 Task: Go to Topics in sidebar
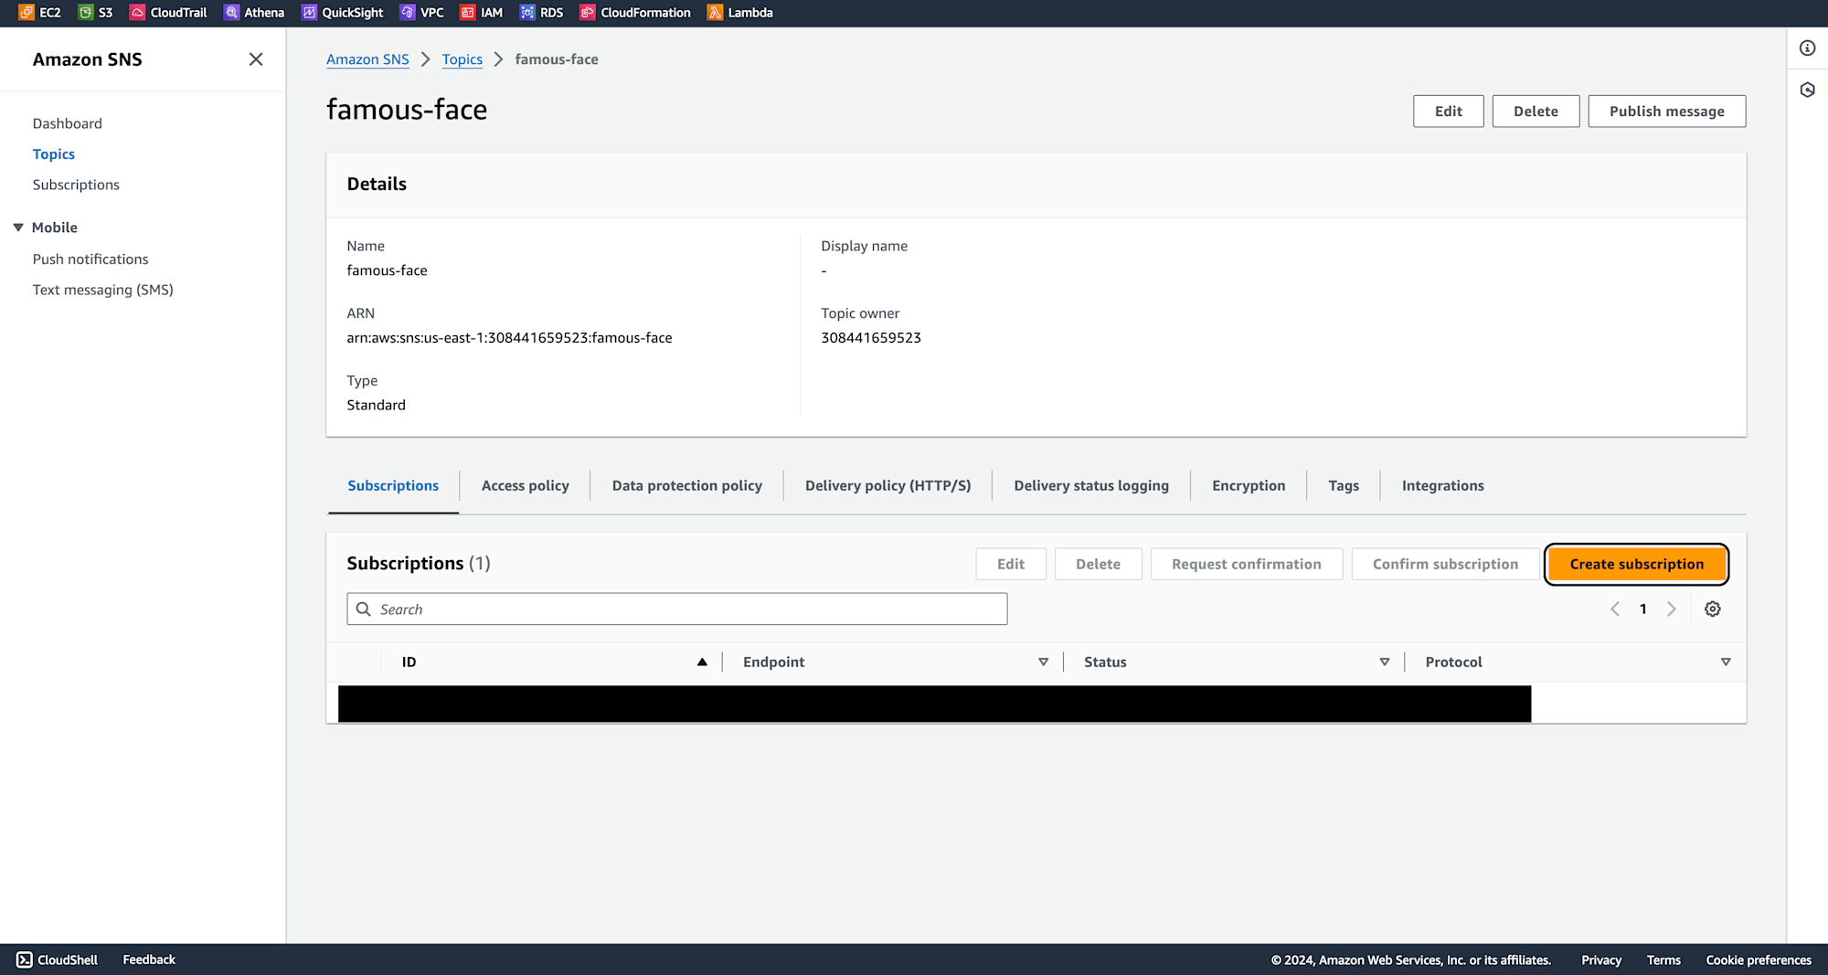point(54,154)
